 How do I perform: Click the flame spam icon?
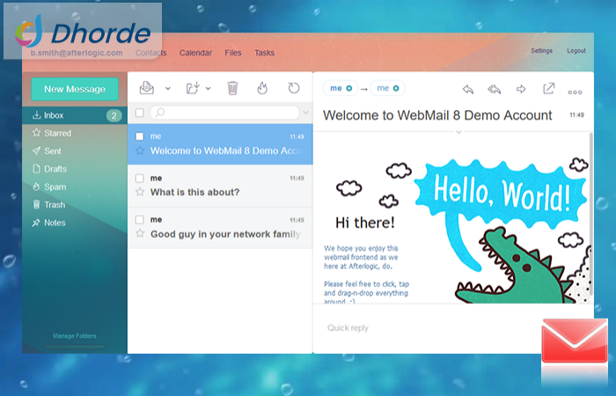[262, 88]
